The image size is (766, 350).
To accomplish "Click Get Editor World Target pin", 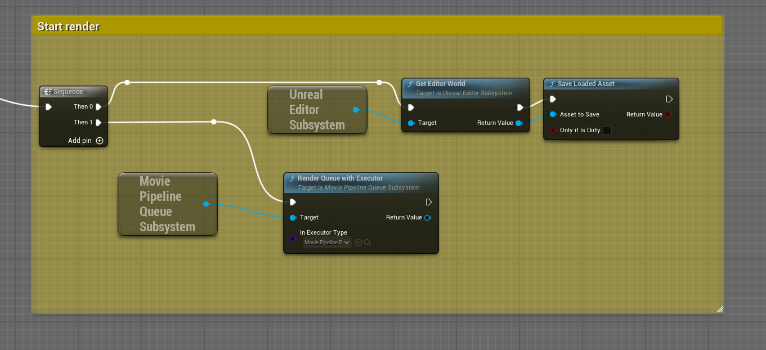I will tap(411, 123).
